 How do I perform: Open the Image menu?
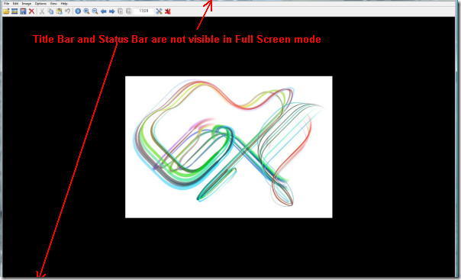pos(27,4)
